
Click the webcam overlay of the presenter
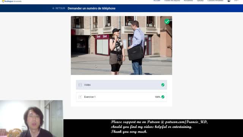click(32, 118)
